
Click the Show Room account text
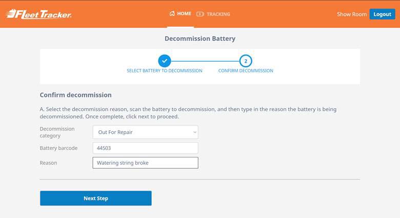pos(351,14)
